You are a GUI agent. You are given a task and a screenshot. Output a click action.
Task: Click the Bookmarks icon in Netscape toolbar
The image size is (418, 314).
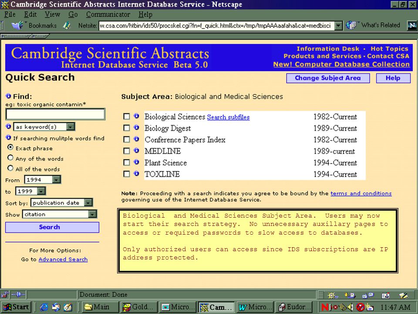tap(17, 26)
